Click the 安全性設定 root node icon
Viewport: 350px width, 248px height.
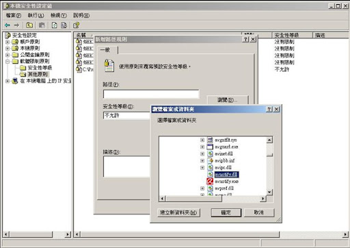pyautogui.click(x=8, y=35)
